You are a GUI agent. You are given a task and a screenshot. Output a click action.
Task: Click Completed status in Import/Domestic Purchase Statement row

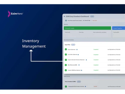coord(96,60)
